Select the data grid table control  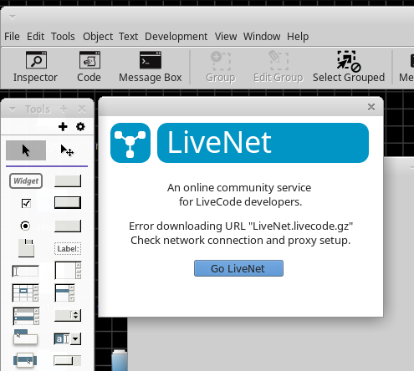click(x=25, y=292)
